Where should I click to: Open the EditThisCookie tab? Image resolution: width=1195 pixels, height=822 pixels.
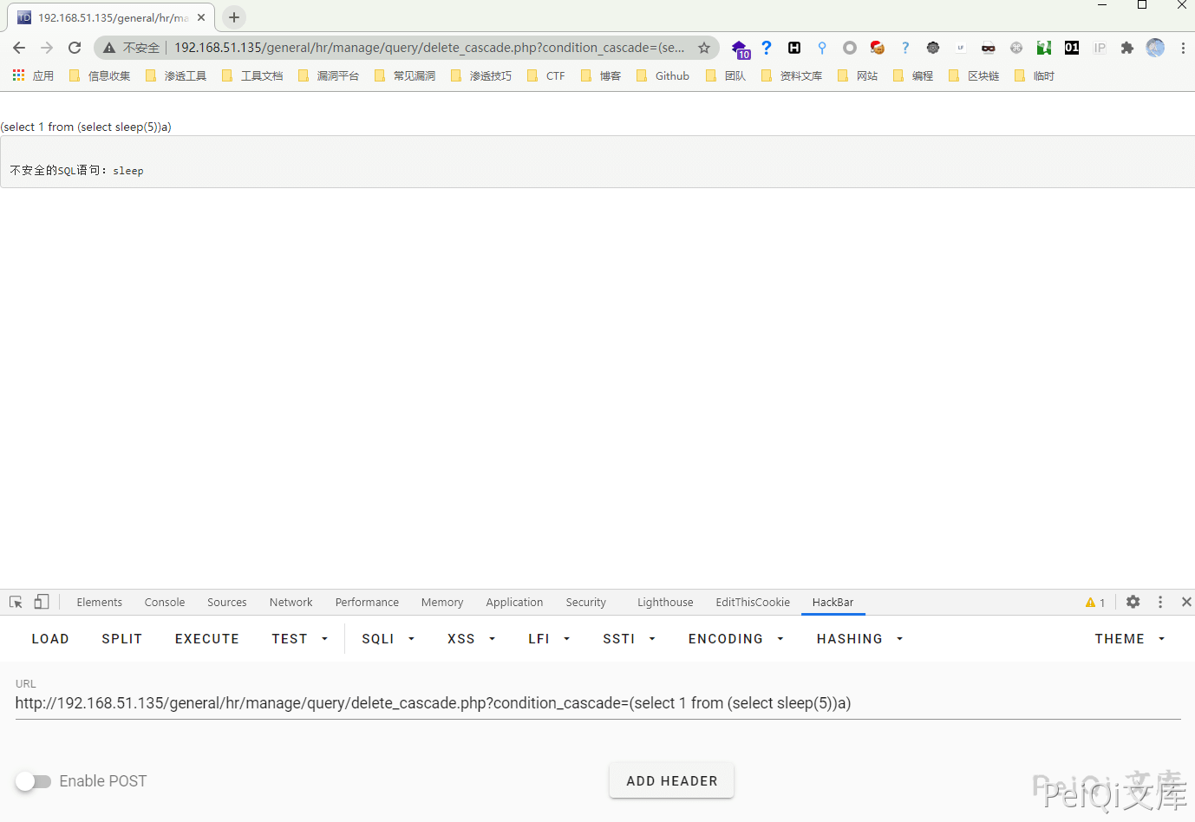(x=753, y=602)
